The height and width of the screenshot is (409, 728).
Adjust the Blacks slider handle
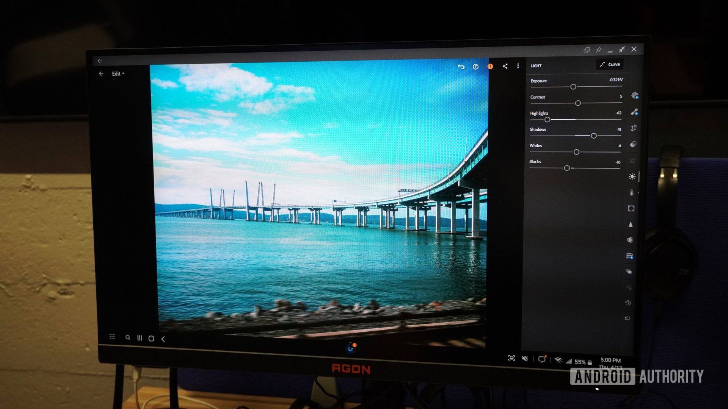[x=567, y=168]
